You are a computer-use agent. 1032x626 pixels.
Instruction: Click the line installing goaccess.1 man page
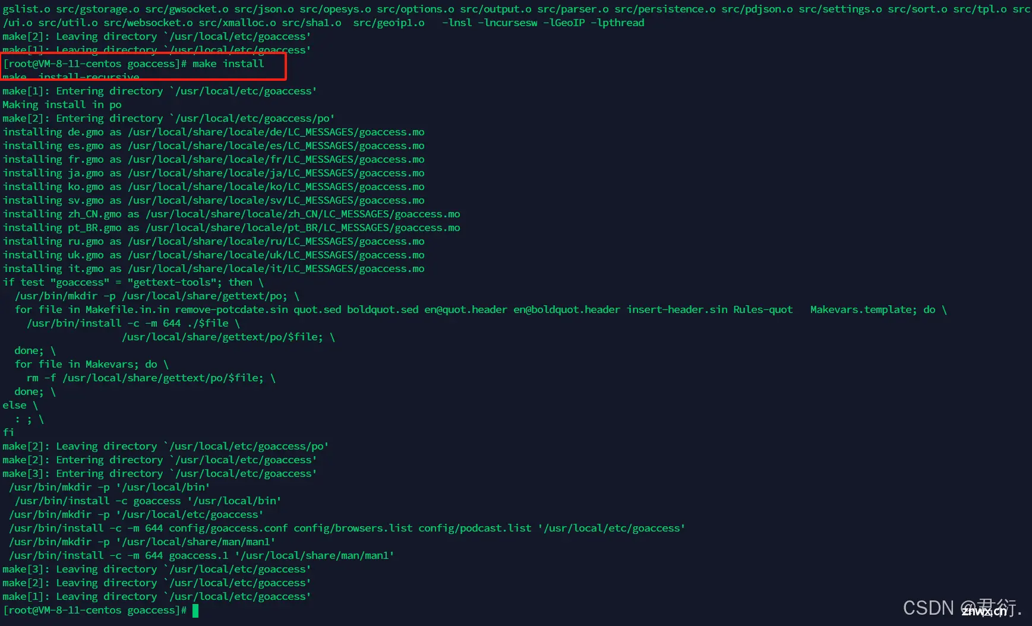click(201, 555)
